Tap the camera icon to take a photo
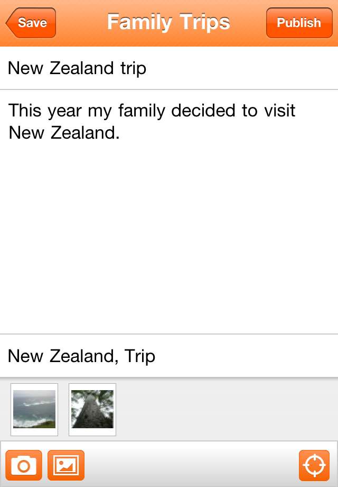 [x=24, y=465]
